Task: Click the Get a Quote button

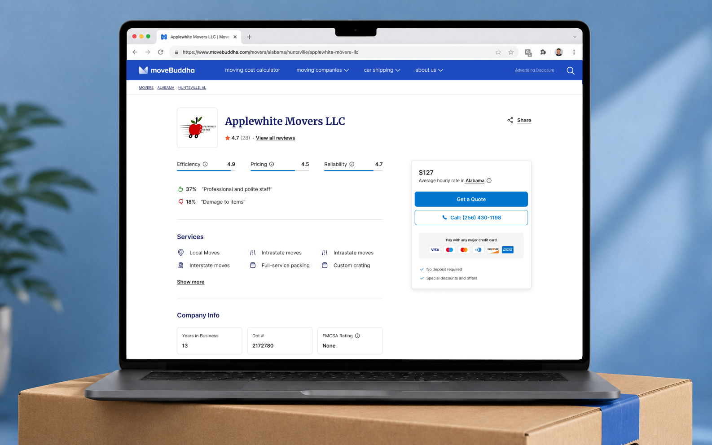Action: tap(471, 199)
